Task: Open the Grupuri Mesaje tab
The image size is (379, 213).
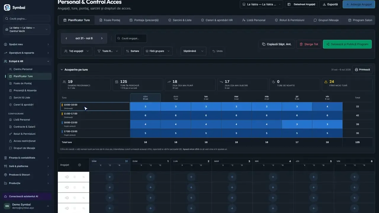Action: click(x=326, y=20)
